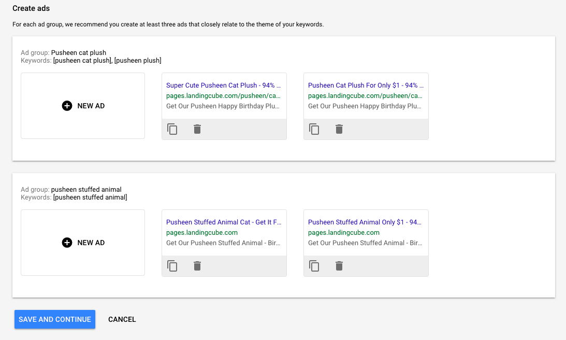Click plus icon in Pusheen cat plush group
Image resolution: width=566 pixels, height=340 pixels.
coord(67,106)
